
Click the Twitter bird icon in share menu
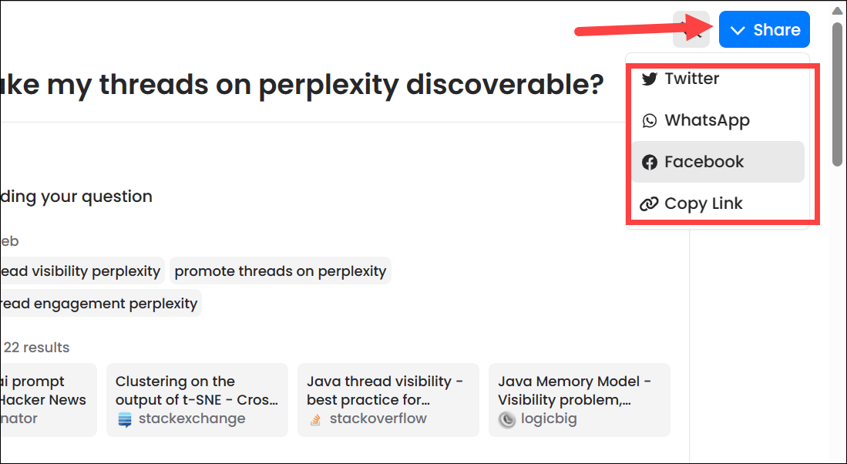(650, 78)
